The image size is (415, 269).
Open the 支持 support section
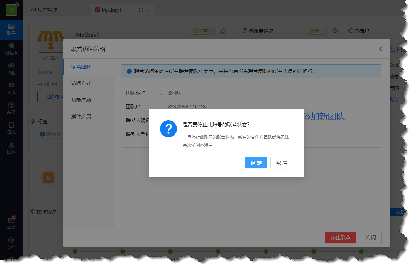click(11, 243)
